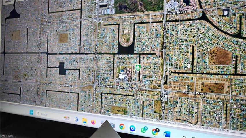Click the search highlight image in Buscar box
The height and width of the screenshot is (138, 246).
click(67, 118)
